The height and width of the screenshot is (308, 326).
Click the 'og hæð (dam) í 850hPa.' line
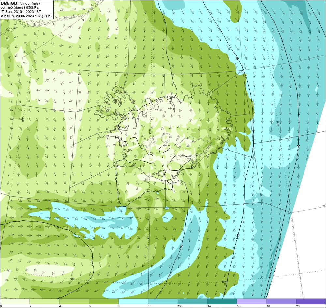20,8
